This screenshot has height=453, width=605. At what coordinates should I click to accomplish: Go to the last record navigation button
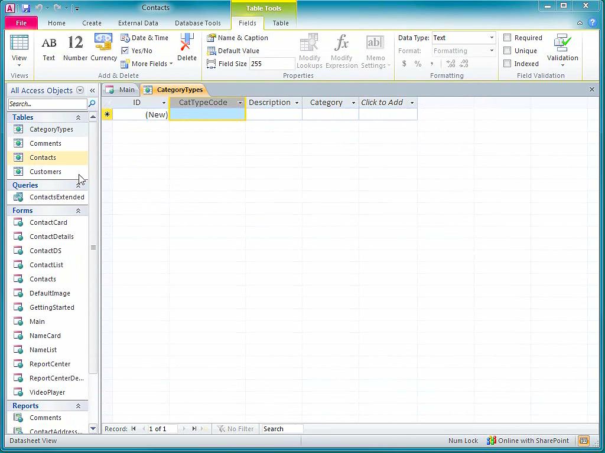194,429
